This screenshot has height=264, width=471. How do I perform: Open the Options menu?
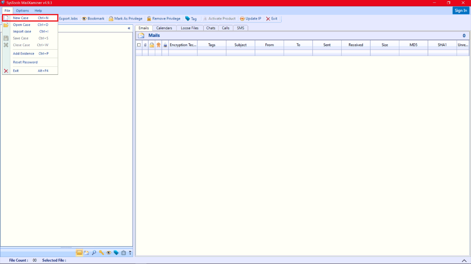pos(22,10)
